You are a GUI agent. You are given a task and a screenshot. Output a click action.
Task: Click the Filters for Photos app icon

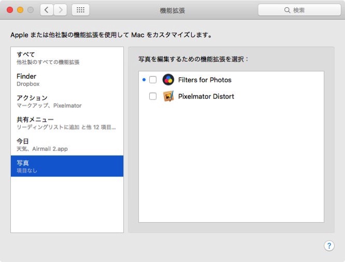point(168,80)
